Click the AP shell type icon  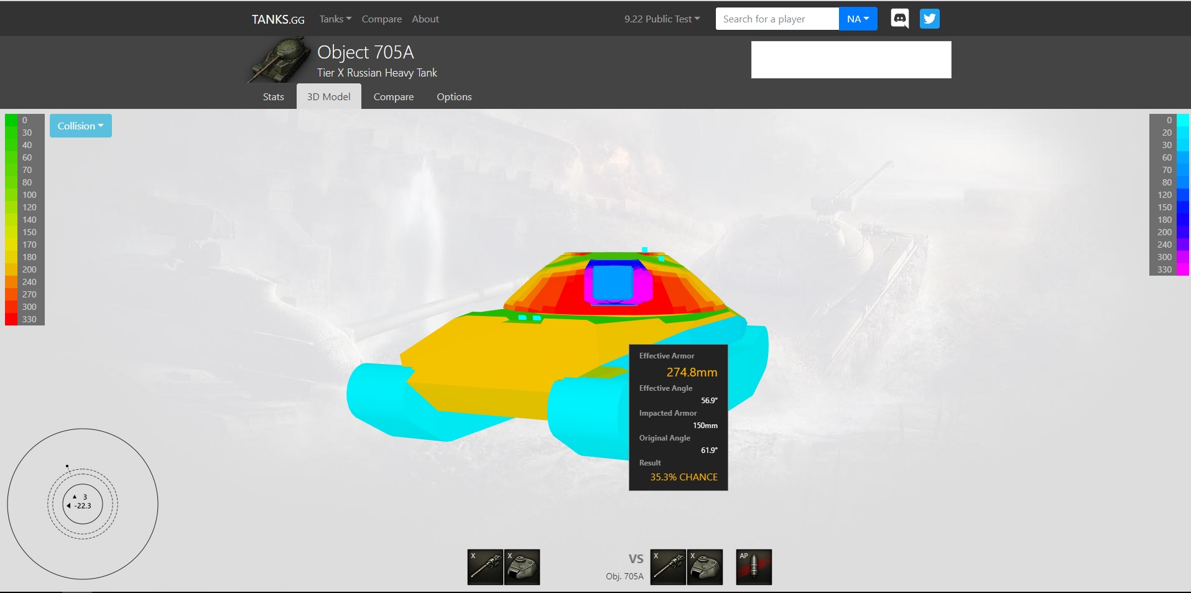(754, 567)
